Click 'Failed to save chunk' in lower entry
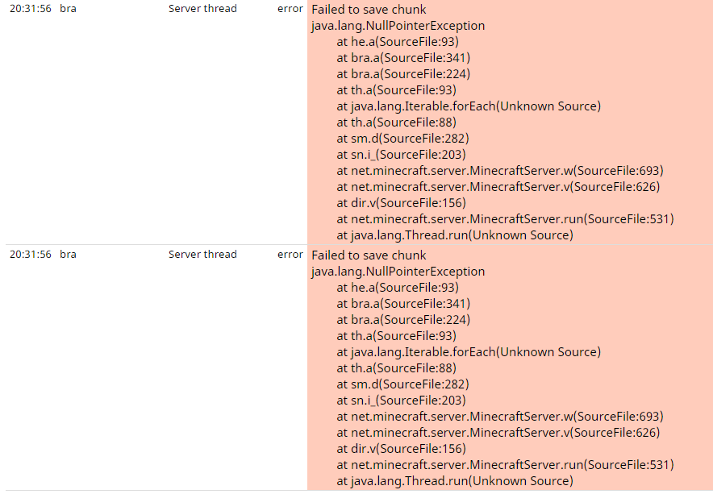Screen dimensions: 713x494 369,255
